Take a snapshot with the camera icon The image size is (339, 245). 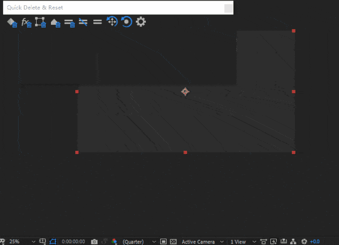(x=94, y=242)
